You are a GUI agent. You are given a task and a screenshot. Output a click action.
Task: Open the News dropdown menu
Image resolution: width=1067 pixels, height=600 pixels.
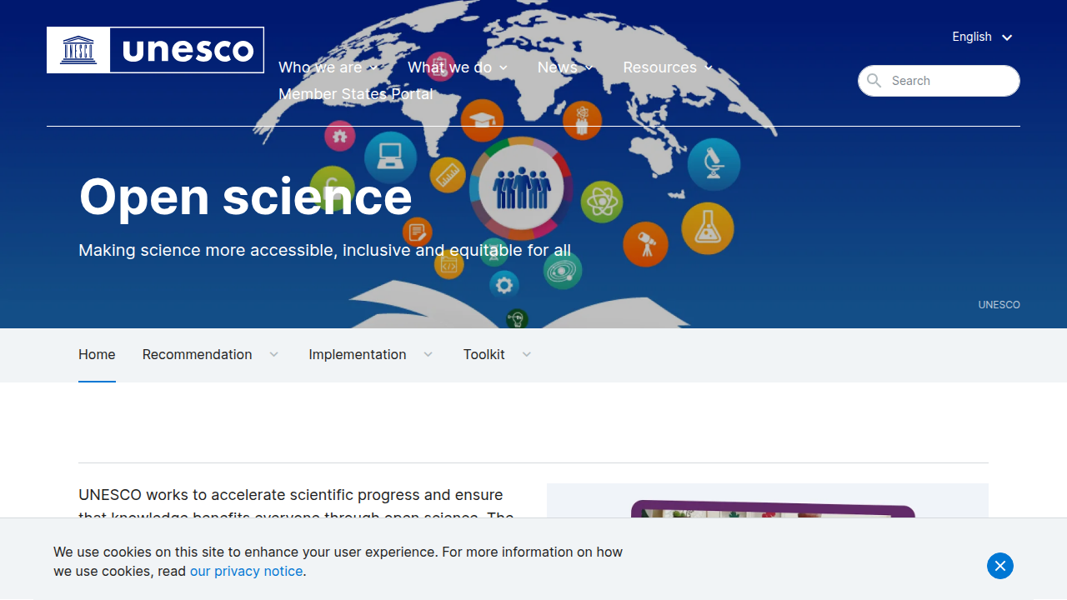(x=565, y=67)
